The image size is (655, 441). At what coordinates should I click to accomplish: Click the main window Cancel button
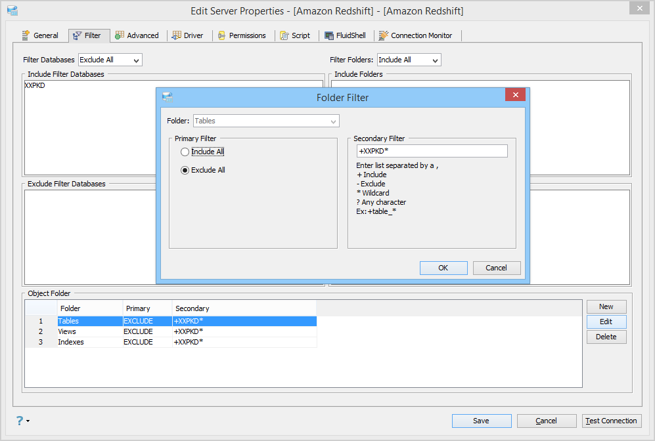pos(547,421)
